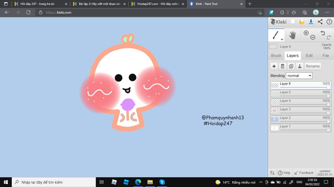Undo the last stroke
Image resolution: width=334 pixels, height=187 pixels.
(323, 33)
